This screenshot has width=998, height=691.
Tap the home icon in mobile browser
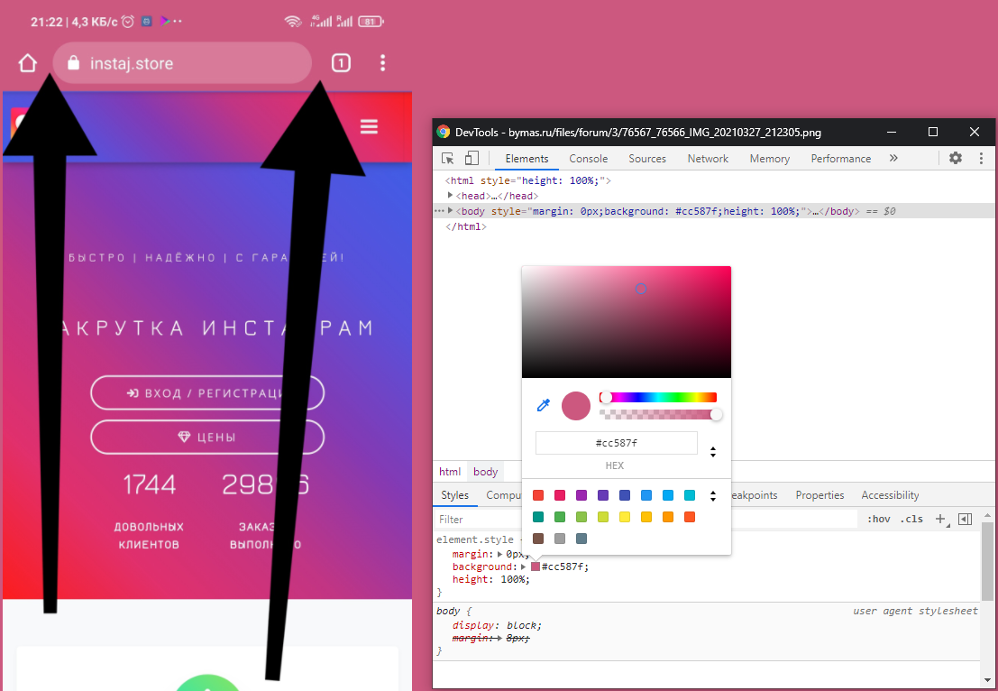click(x=27, y=63)
